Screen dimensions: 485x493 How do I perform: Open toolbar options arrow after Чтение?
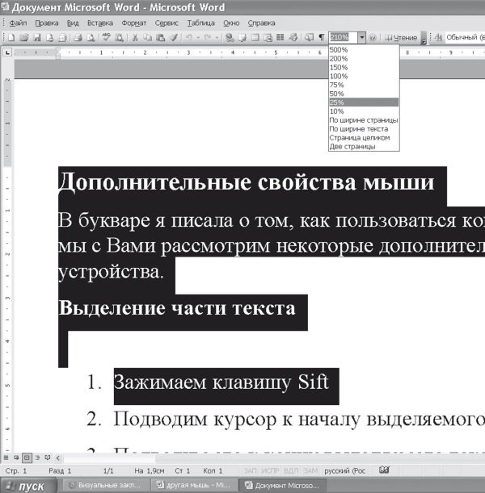tap(424, 38)
